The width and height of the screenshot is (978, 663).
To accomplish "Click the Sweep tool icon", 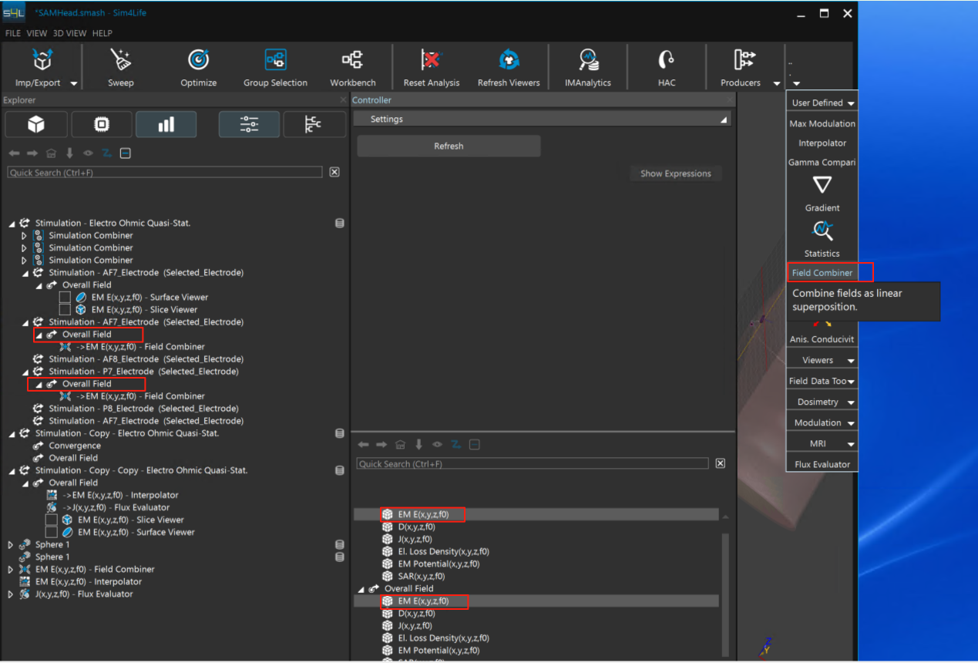I will point(120,61).
